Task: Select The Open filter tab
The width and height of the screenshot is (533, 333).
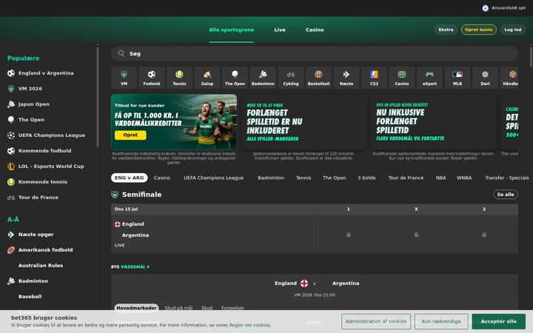Action: [x=335, y=178]
